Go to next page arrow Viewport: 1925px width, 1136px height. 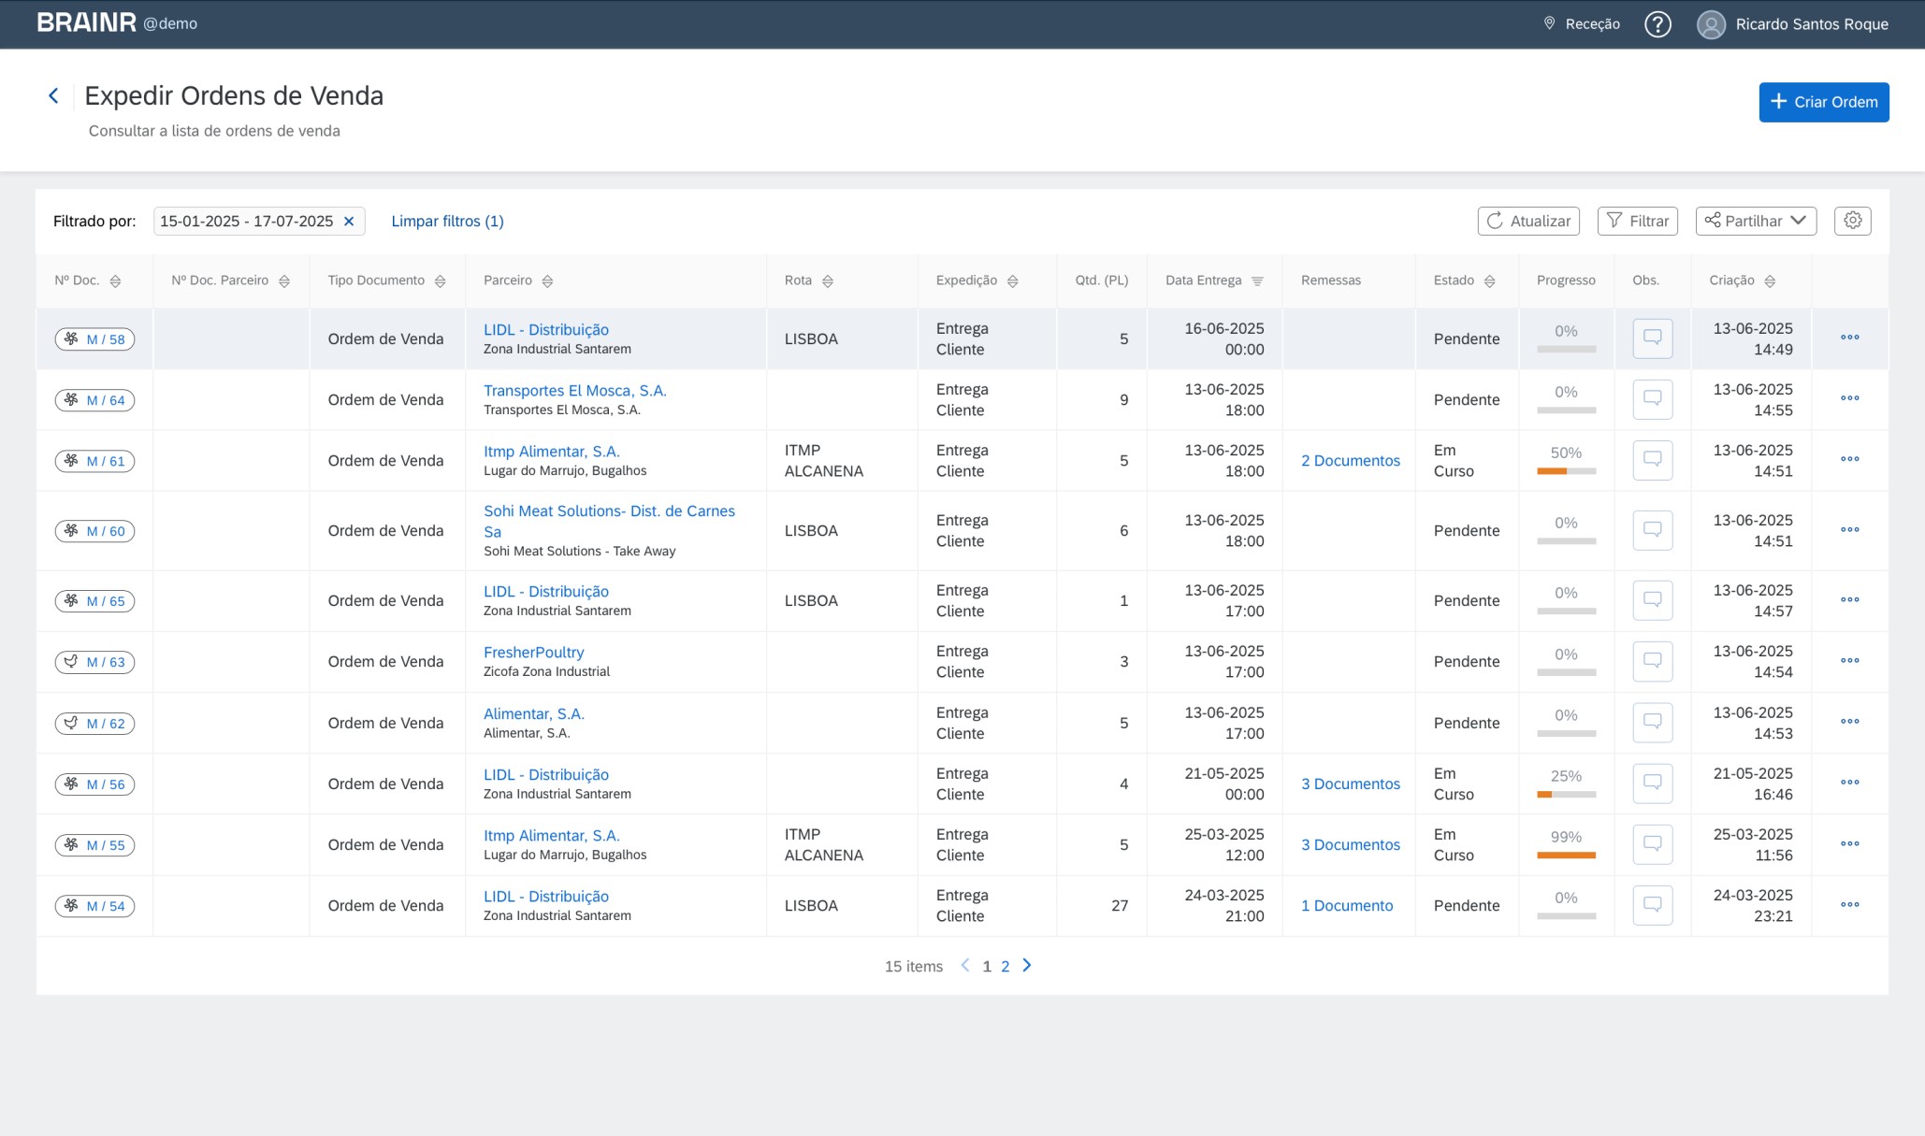[1026, 966]
